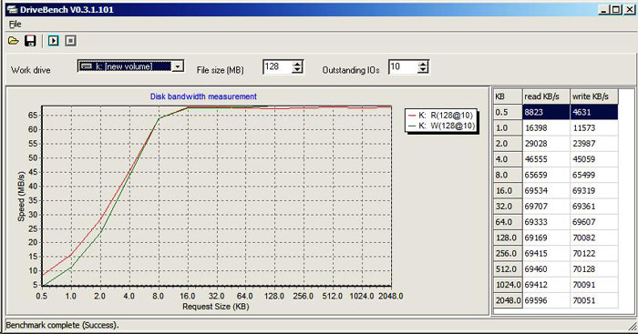Screen dimensions: 638x334
Task: Stop the running benchmark
Action: 71,41
